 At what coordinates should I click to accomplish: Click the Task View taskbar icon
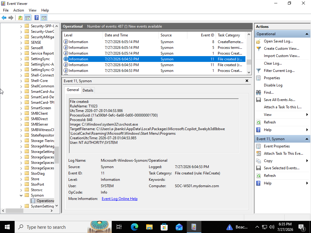(119, 227)
